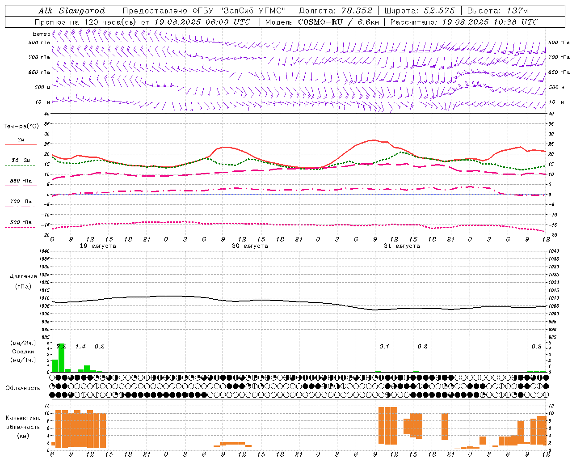Click the 20 августа date label
The image size is (572, 458).
pos(250,246)
